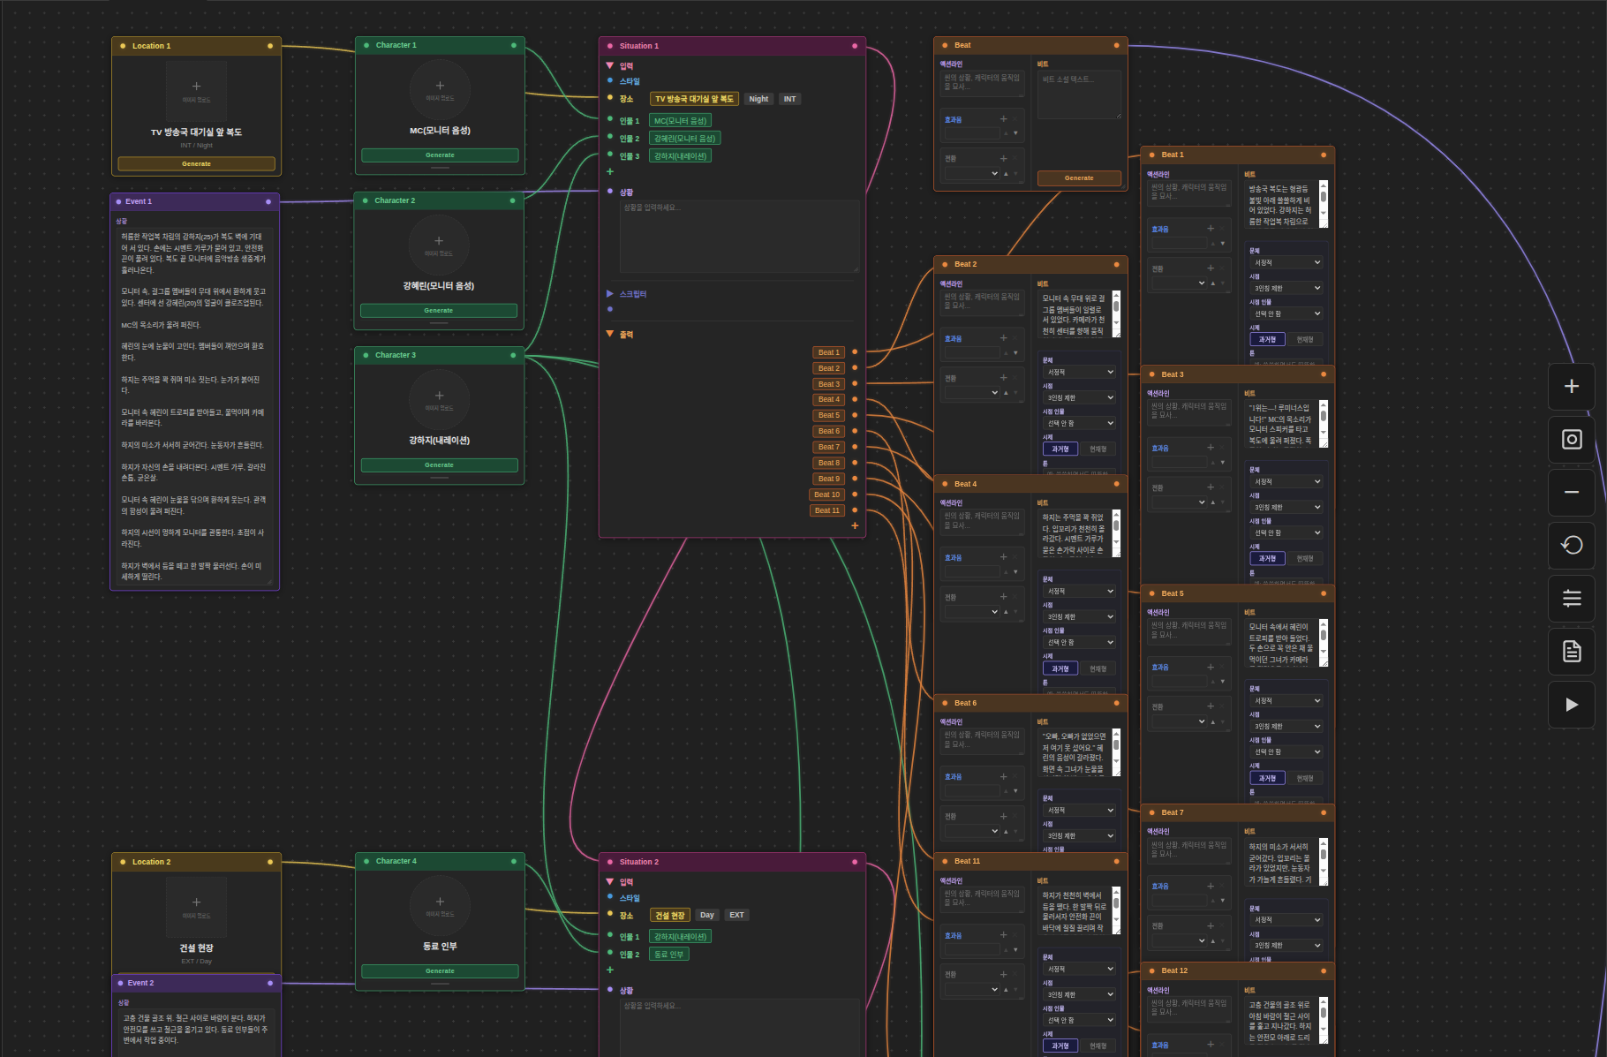Screen dimensions: 1607x1057
Task: Click the circular reset arrow toolbar icon
Action: coord(1572,546)
